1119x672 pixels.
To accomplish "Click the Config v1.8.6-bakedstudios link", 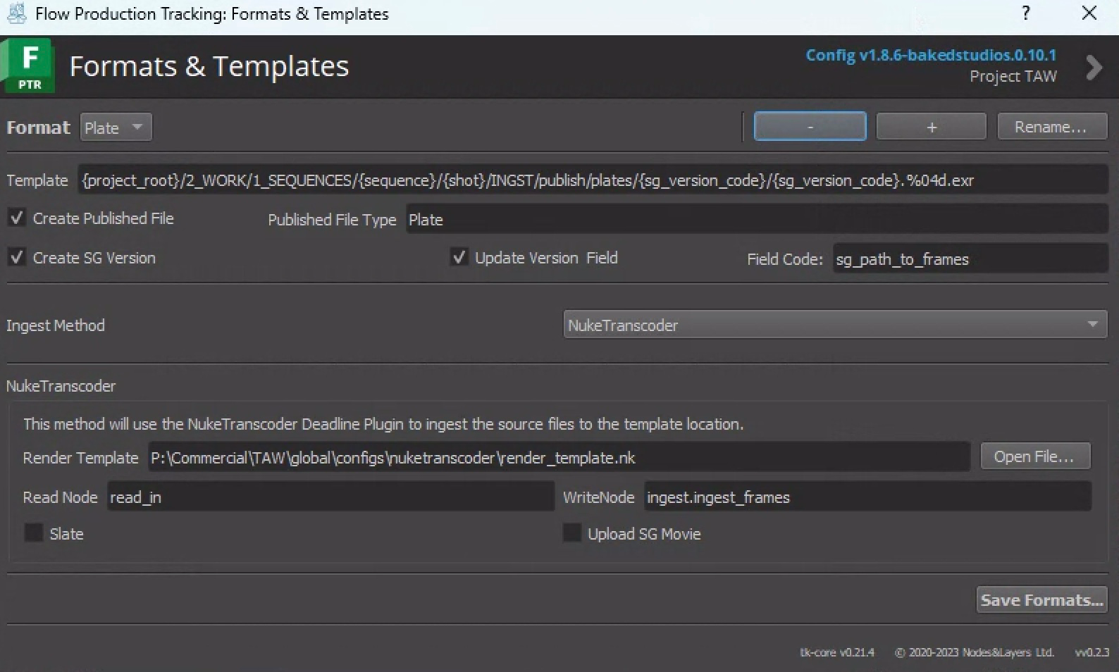I will (x=930, y=55).
